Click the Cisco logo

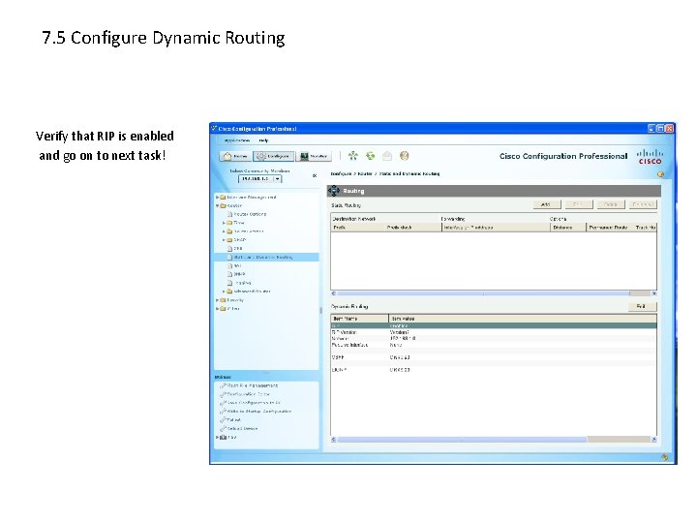point(650,157)
